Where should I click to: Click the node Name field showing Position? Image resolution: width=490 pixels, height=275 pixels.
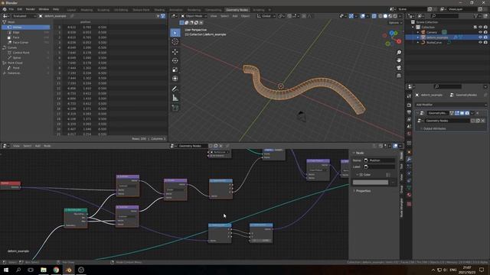[380, 160]
